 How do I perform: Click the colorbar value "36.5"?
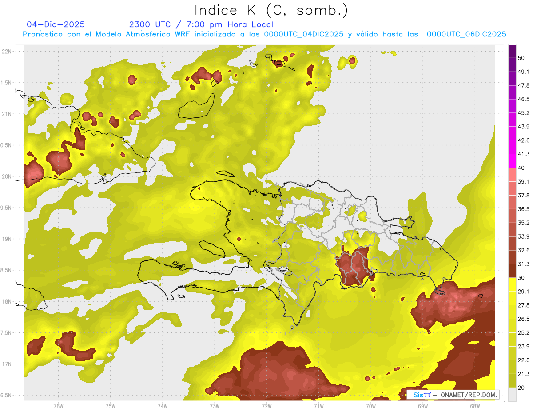coord(524,209)
